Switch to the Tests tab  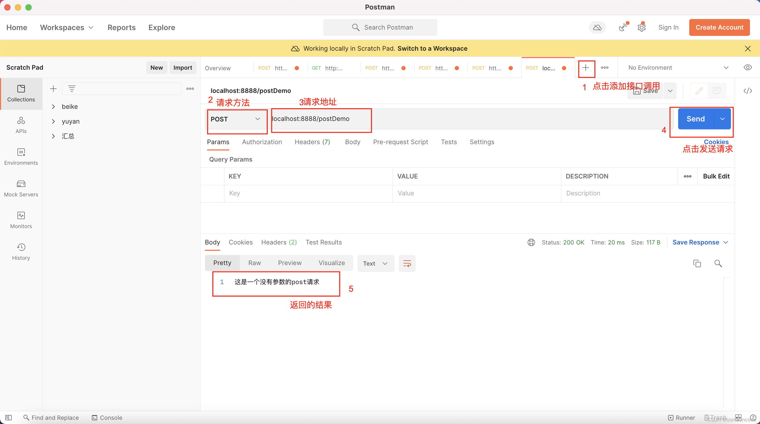449,142
